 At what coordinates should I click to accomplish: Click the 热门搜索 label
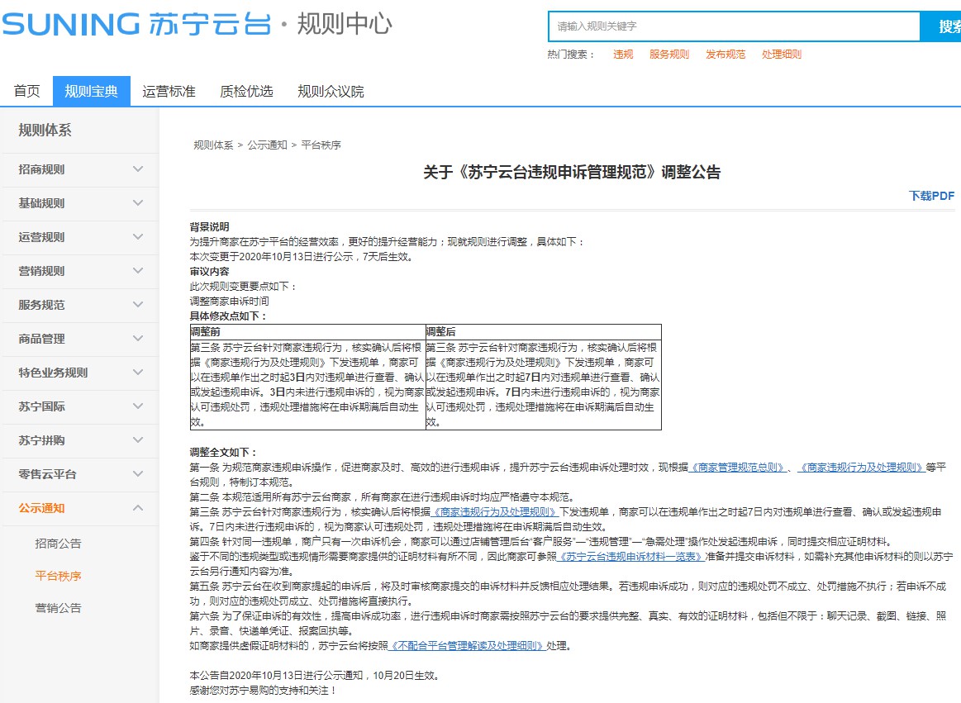(571, 55)
